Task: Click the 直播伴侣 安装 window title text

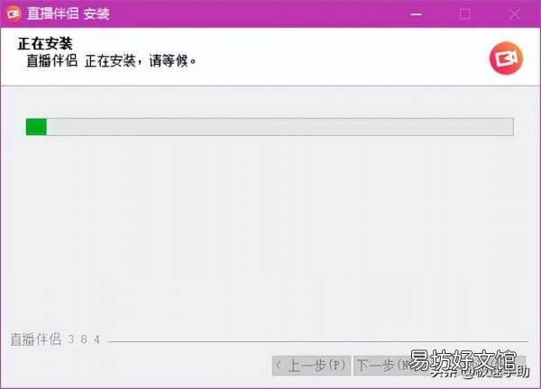Action: pos(69,14)
